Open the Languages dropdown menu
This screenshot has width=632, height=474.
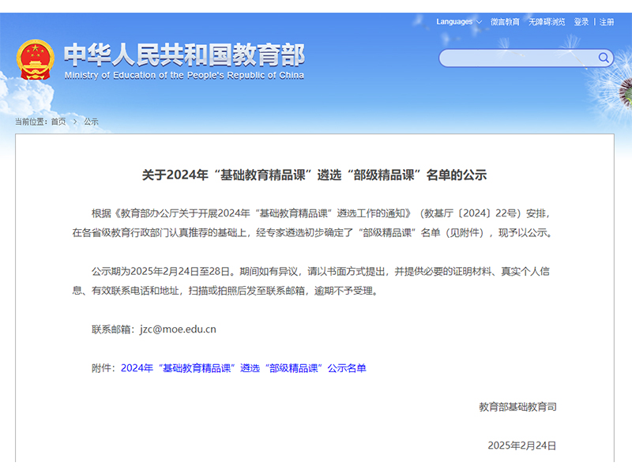click(x=455, y=22)
